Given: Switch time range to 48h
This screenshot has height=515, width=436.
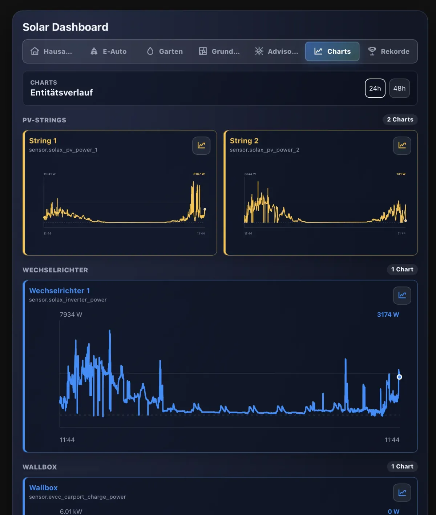Looking at the screenshot, I should 399,88.
